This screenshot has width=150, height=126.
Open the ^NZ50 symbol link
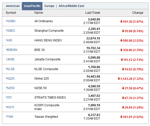click(10, 88)
